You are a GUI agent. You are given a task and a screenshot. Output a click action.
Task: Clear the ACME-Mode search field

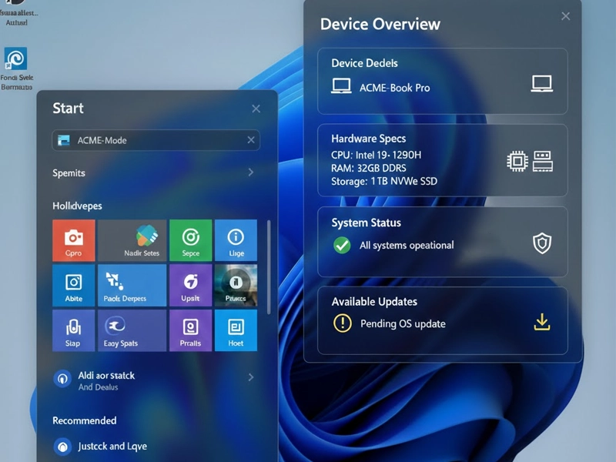coord(251,140)
